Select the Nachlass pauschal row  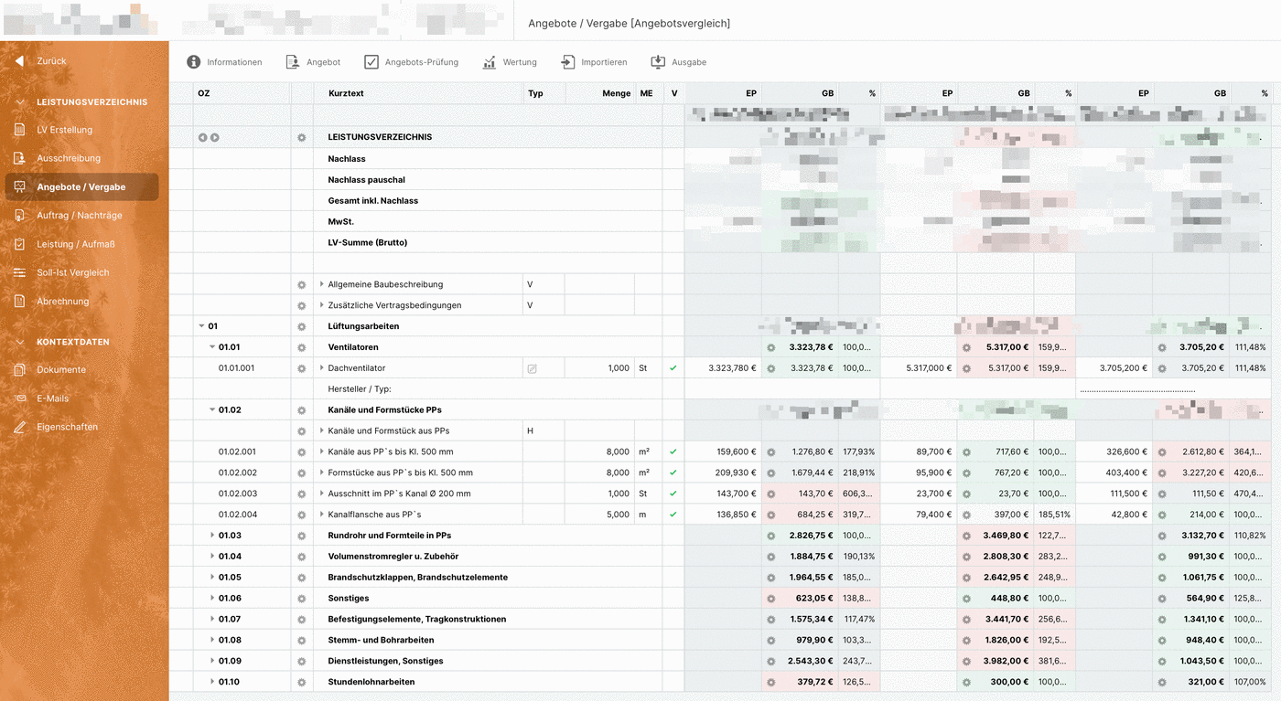(x=366, y=180)
